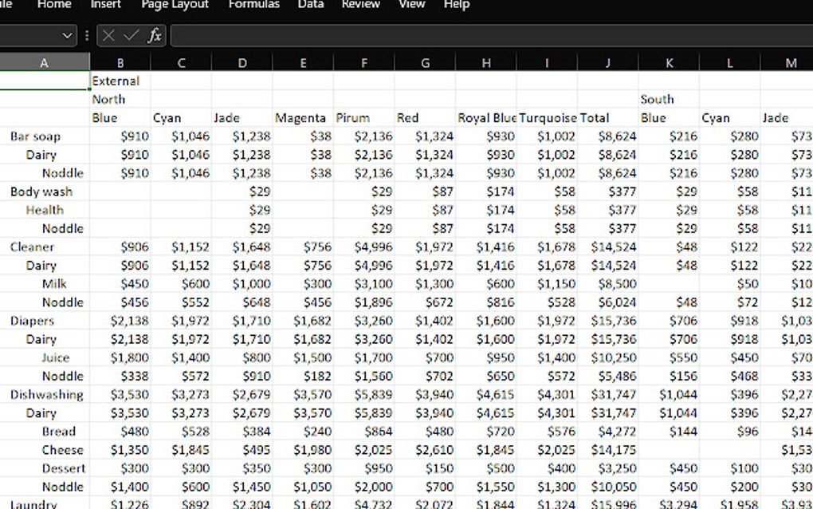Screen dimensions: 813x509
Task: Open the Name Box dropdown arrow
Action: point(69,35)
